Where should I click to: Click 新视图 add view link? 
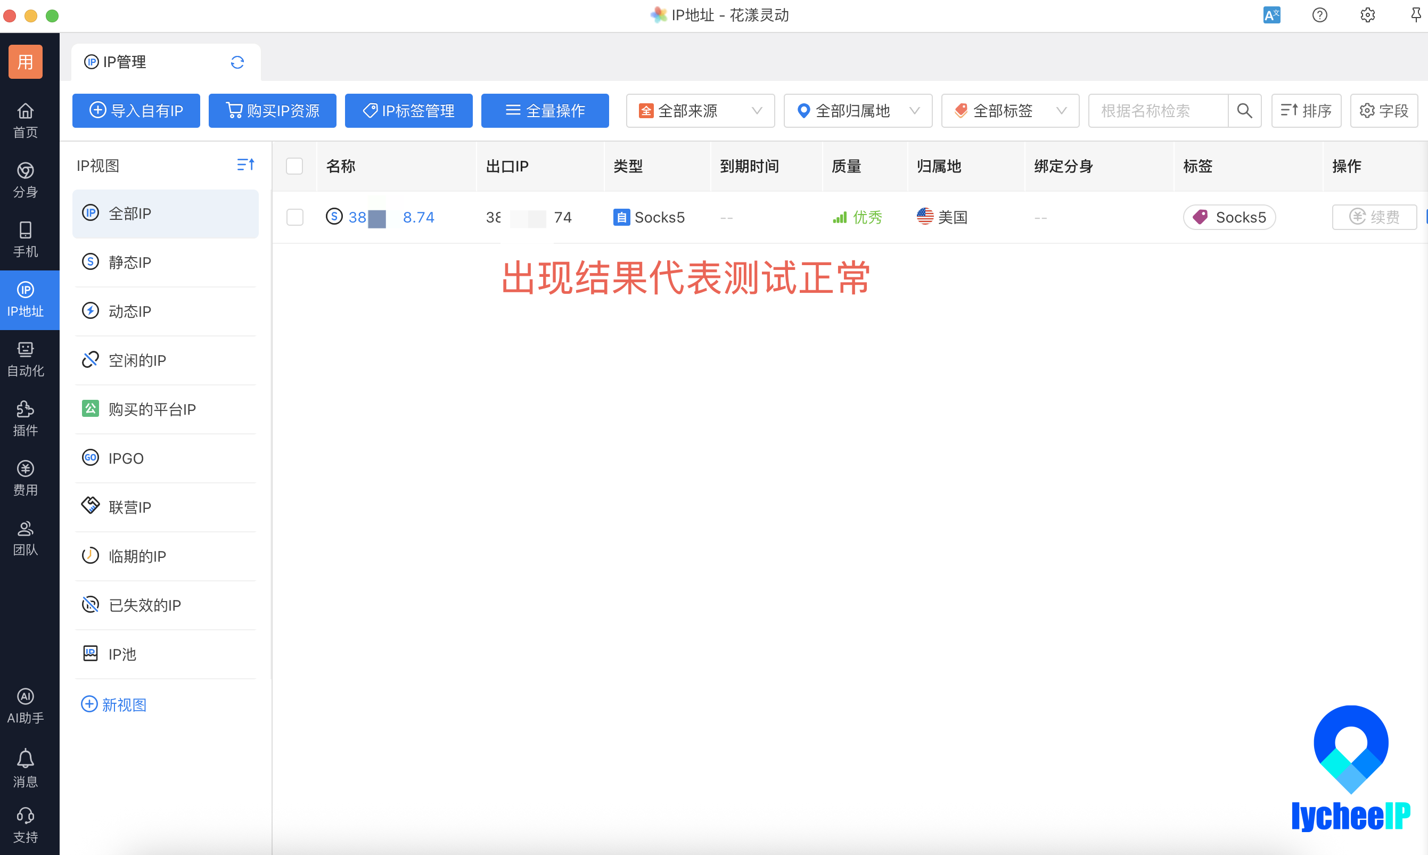[x=114, y=705]
